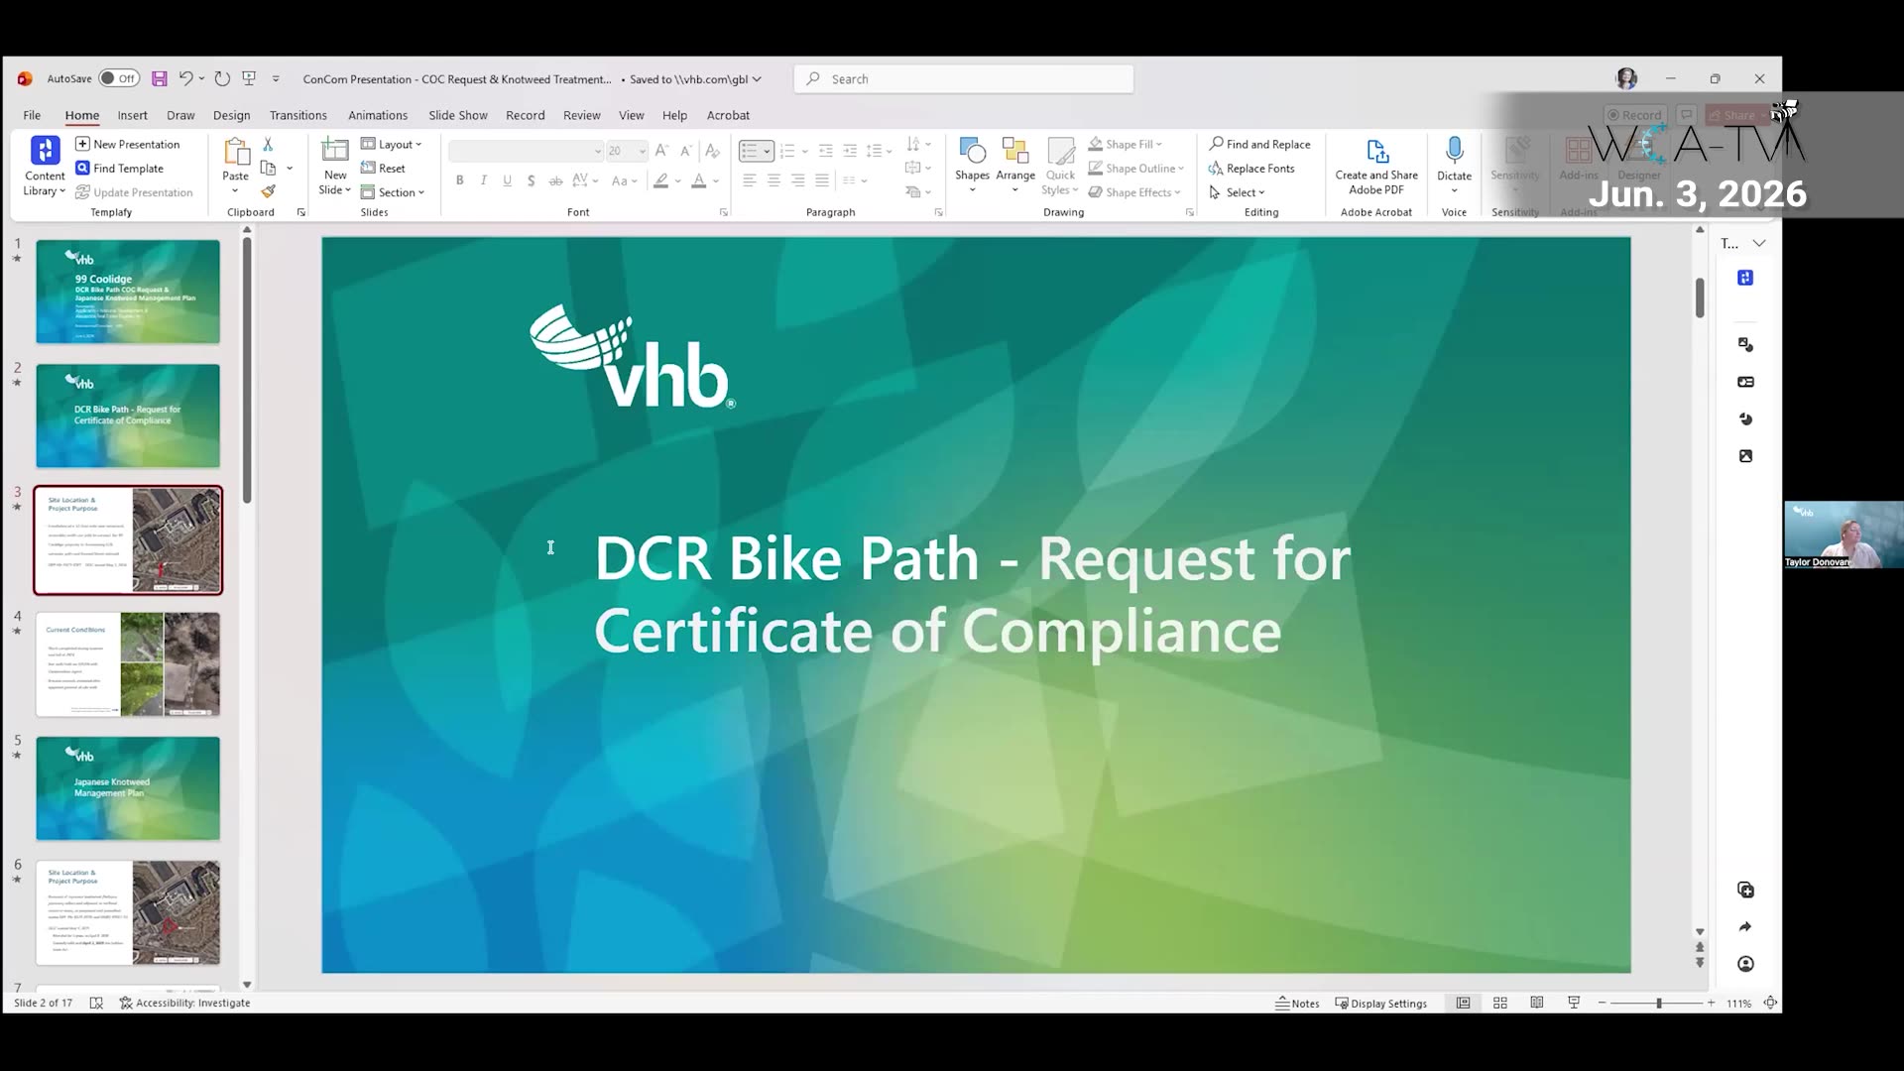Viewport: 1904px width, 1071px height.
Task: Click the Dictate microphone icon
Action: (x=1454, y=150)
